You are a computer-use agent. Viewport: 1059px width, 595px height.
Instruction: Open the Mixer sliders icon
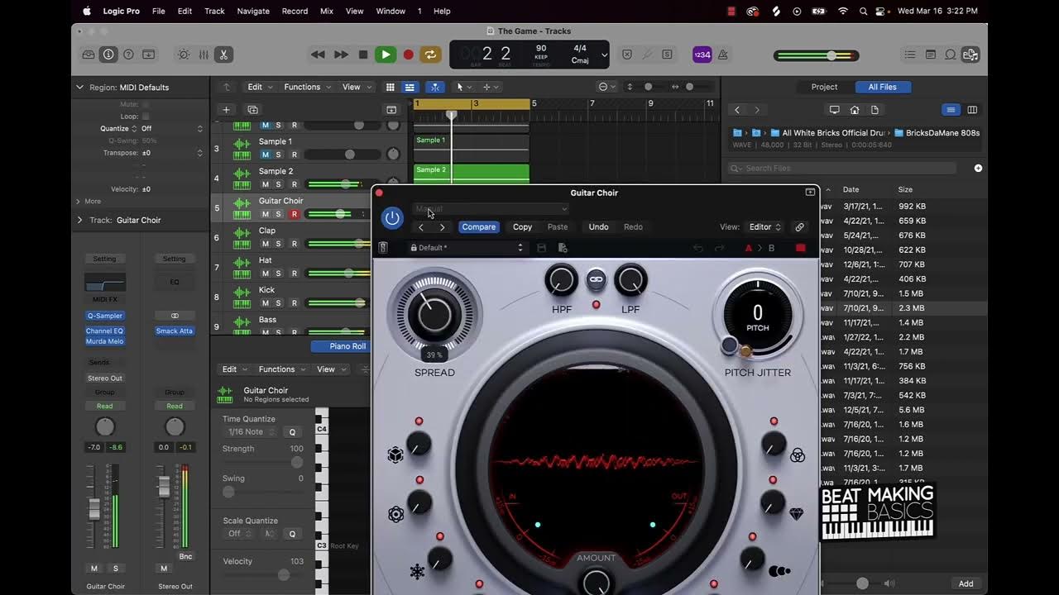tap(204, 55)
